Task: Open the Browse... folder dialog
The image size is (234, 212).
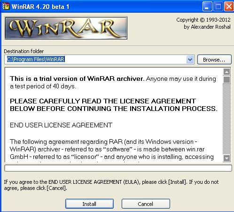Action: (x=214, y=60)
